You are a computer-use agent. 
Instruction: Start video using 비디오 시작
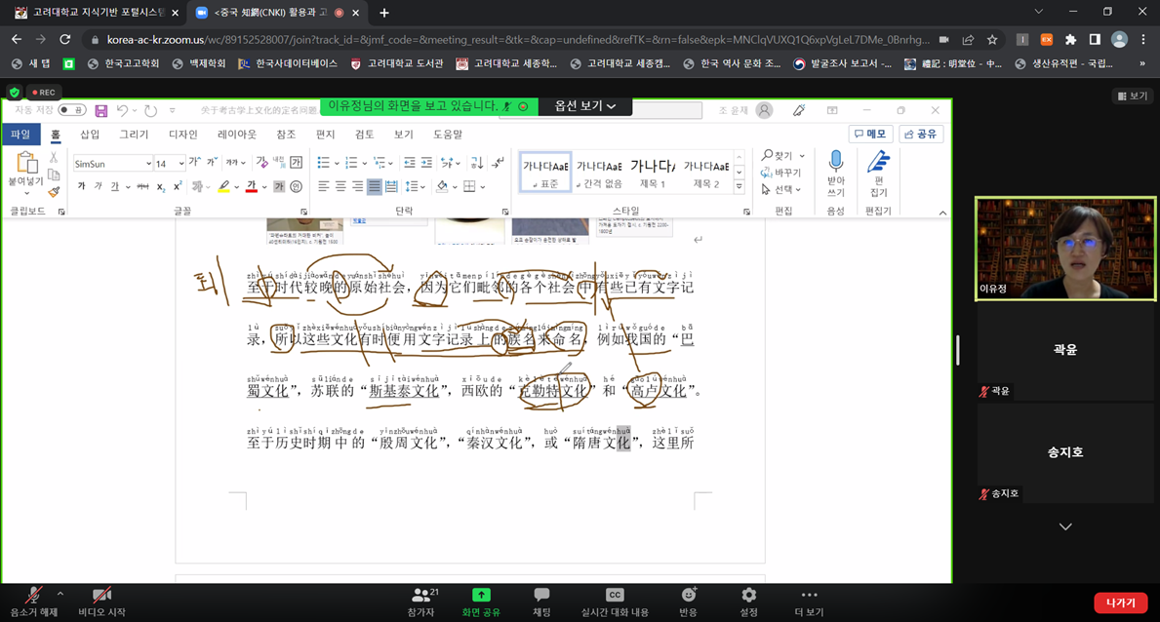101,597
